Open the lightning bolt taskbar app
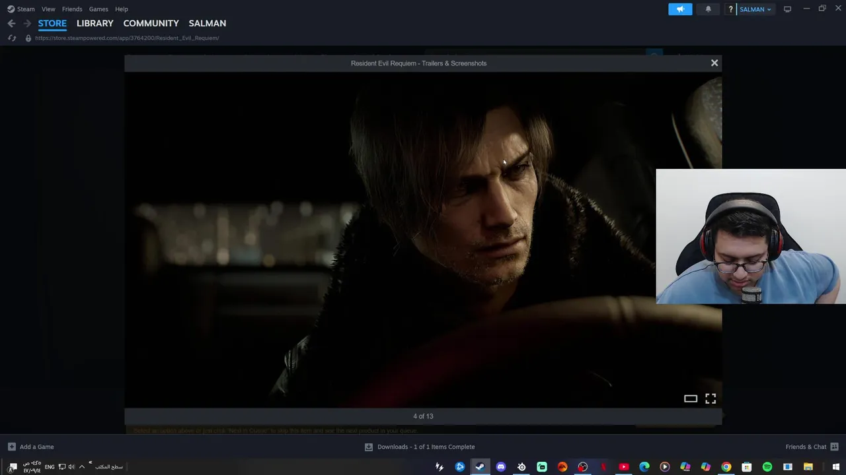This screenshot has height=475, width=846. (x=440, y=466)
